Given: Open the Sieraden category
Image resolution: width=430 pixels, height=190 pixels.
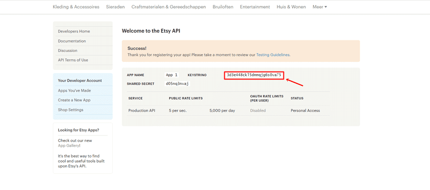Looking at the screenshot, I should pyautogui.click(x=115, y=7).
